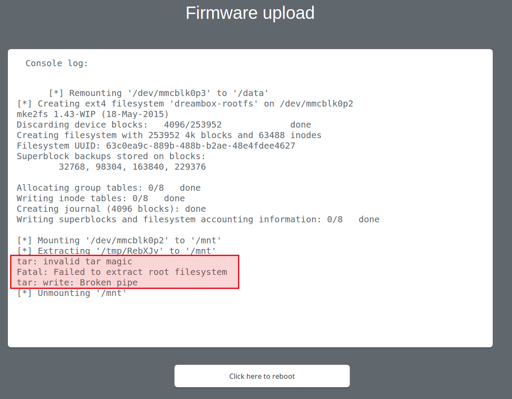This screenshot has height=399, width=512.
Task: Click the "Click here to reboot" button
Action: click(x=262, y=376)
